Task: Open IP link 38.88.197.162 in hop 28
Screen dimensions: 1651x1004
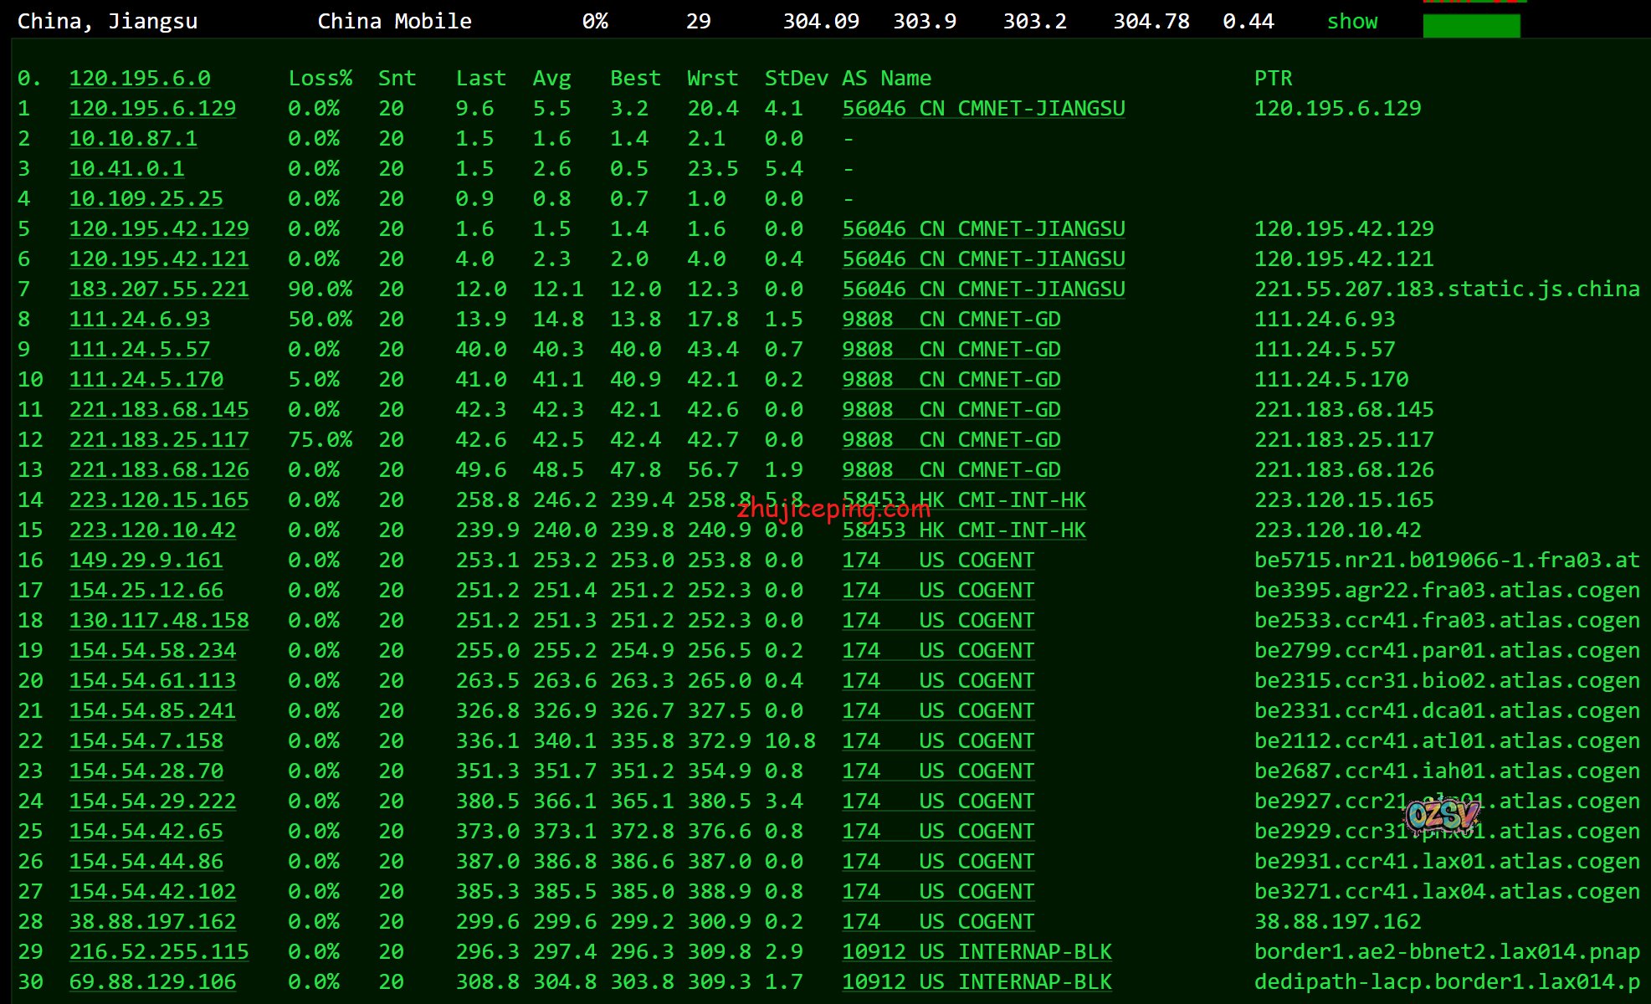Action: [152, 922]
